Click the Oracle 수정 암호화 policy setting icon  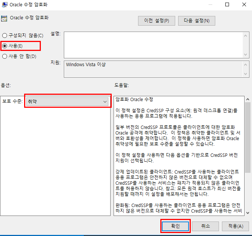[x=4, y=18]
